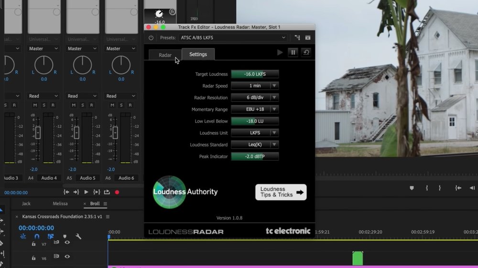Open timeline display settings wrench
This screenshot has height=268, width=478.
[x=78, y=237]
